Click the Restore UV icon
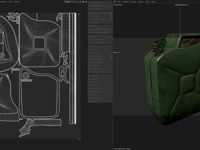Image resolution: width=200 pixels, height=150 pixels. [x=89, y=98]
